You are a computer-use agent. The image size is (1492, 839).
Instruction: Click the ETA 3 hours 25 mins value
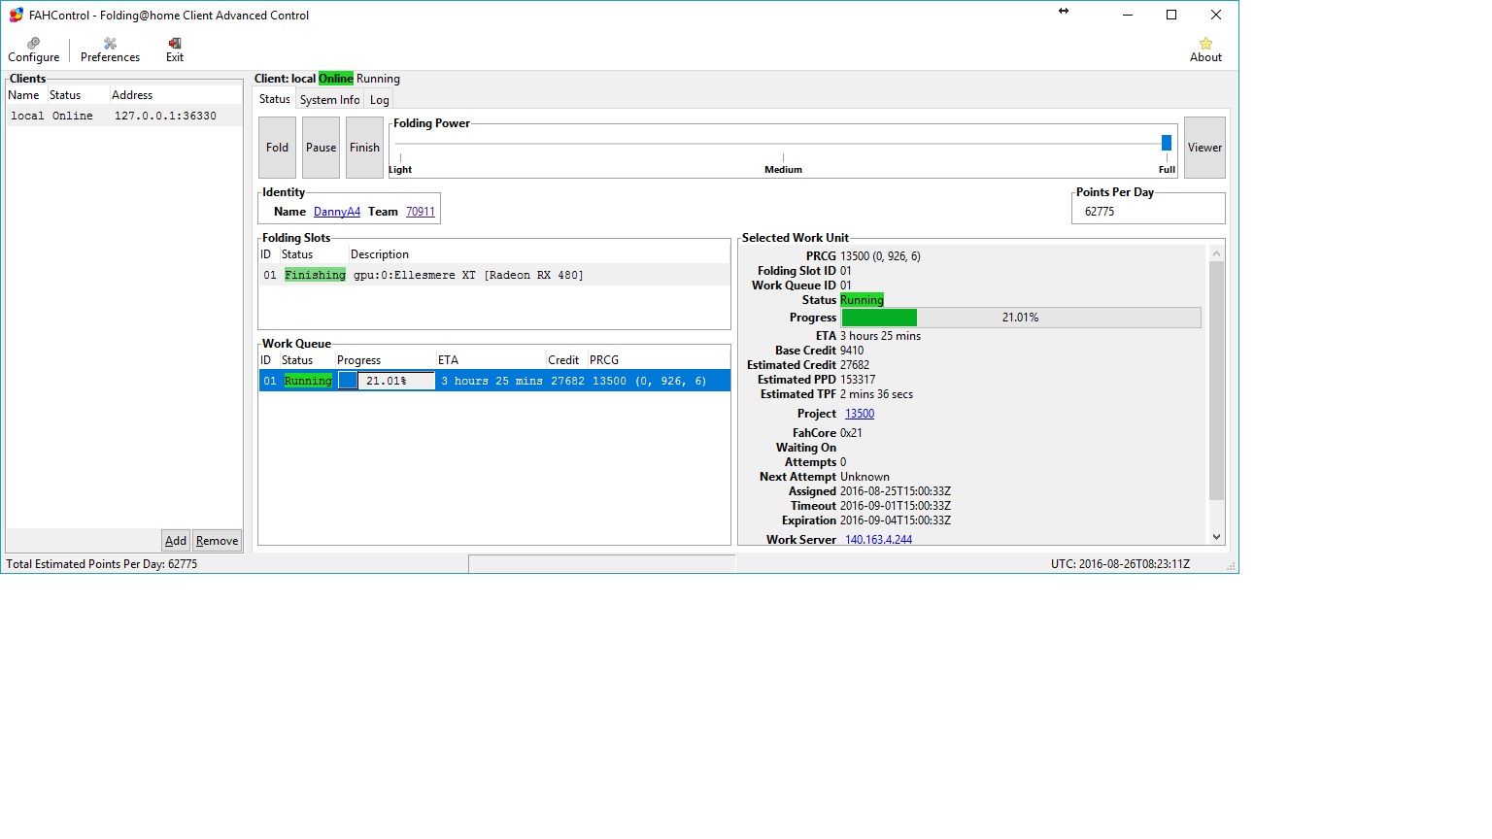(x=880, y=336)
